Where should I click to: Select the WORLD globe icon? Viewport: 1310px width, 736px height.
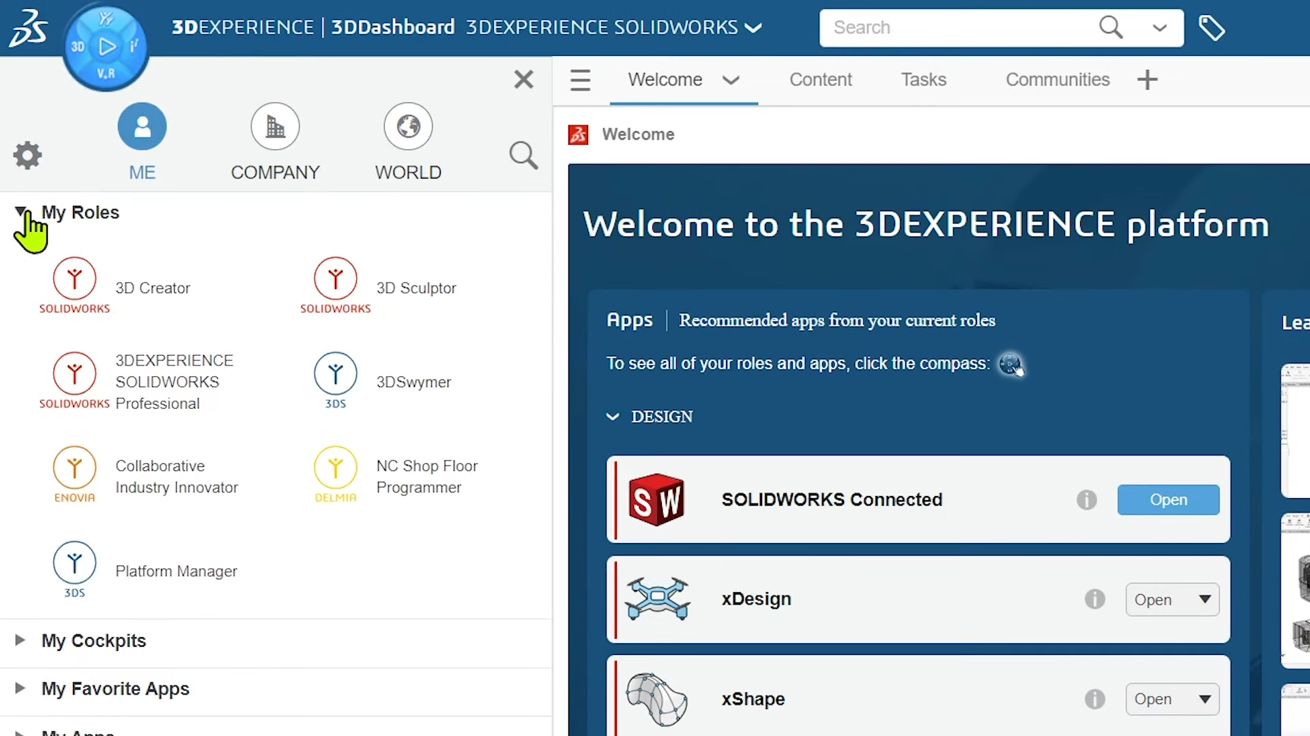(x=408, y=127)
